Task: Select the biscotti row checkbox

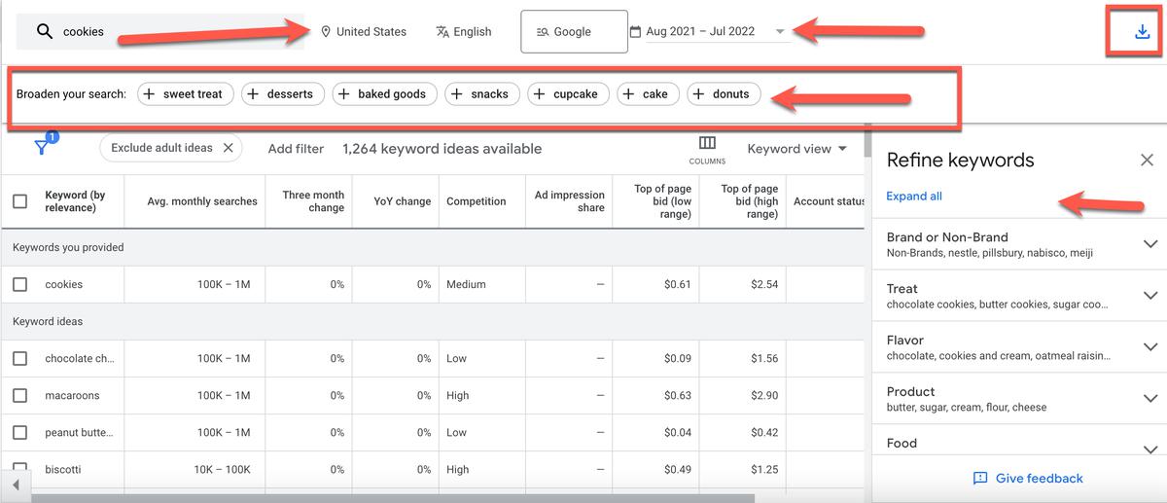Action: [x=19, y=469]
